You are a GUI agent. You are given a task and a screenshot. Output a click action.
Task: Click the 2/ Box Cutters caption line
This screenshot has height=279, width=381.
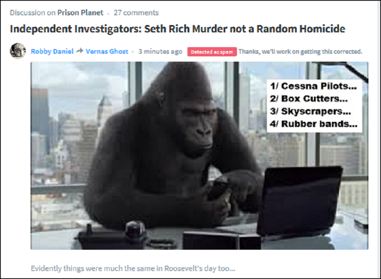309,99
